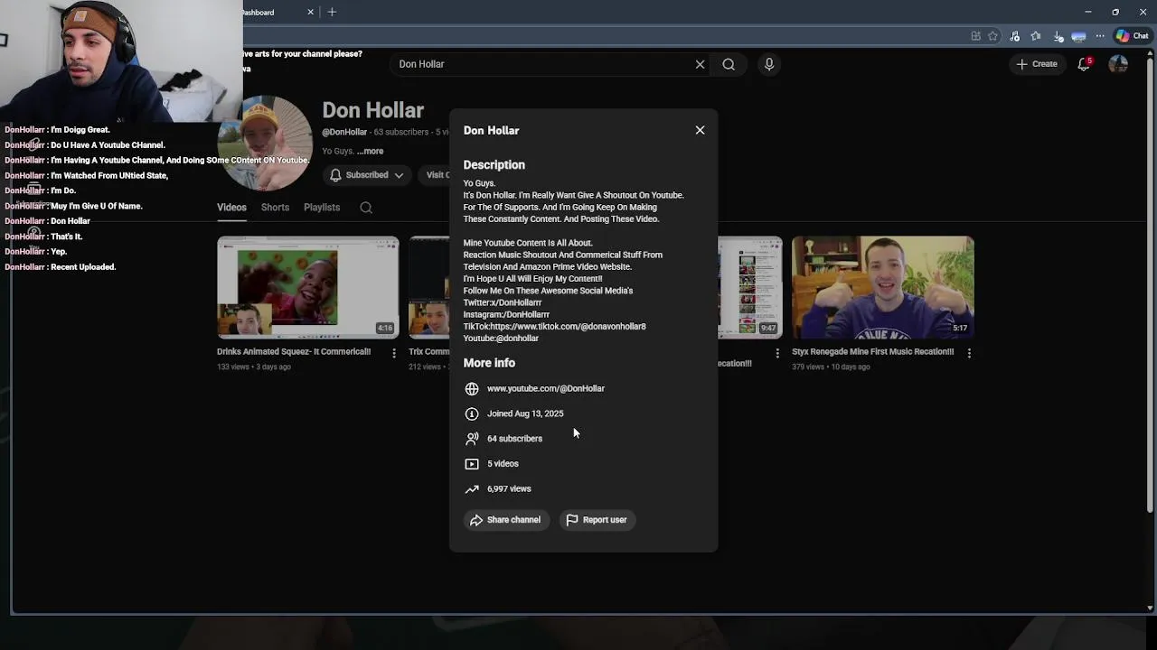This screenshot has height=650, width=1157.
Task: Add this page to favorites star
Action: tap(992, 36)
